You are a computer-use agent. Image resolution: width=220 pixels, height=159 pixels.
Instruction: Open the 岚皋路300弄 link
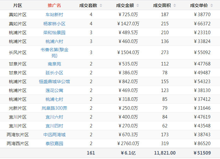54,108
